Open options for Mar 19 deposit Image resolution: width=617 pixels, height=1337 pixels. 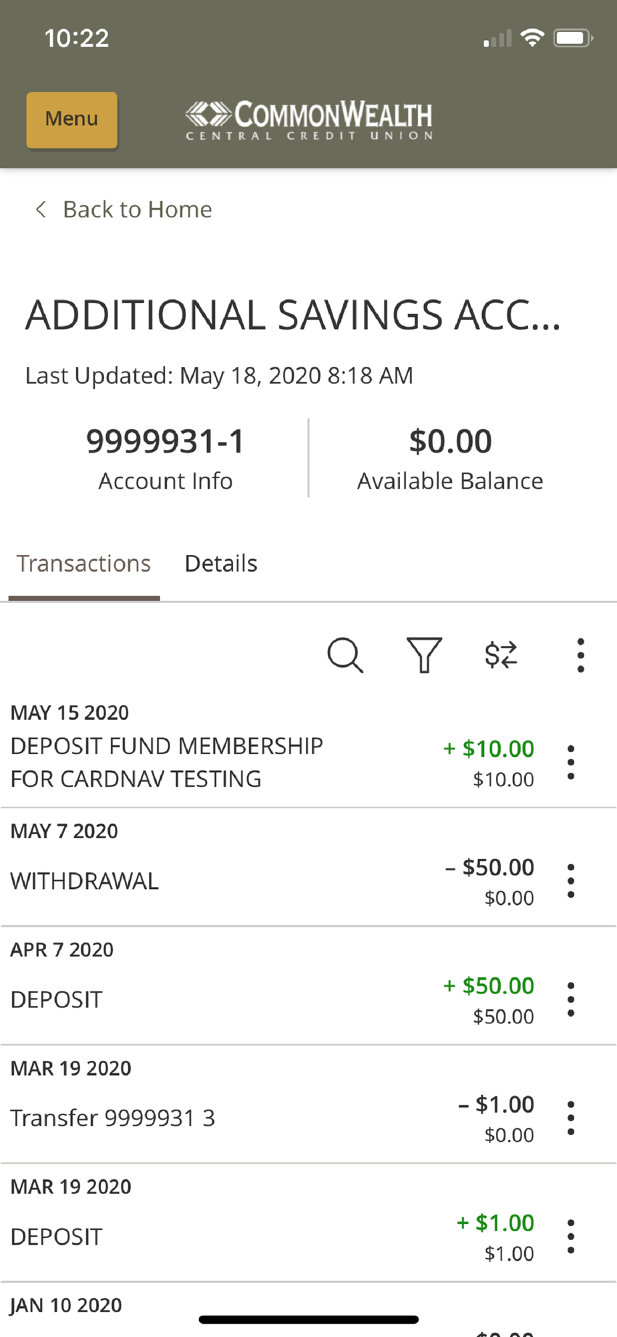click(570, 1237)
